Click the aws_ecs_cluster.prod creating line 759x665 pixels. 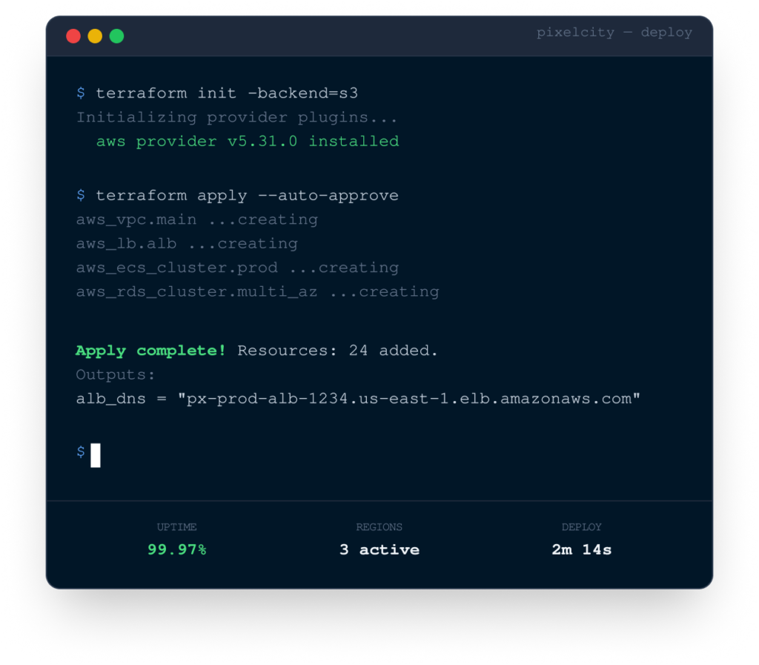(x=237, y=268)
